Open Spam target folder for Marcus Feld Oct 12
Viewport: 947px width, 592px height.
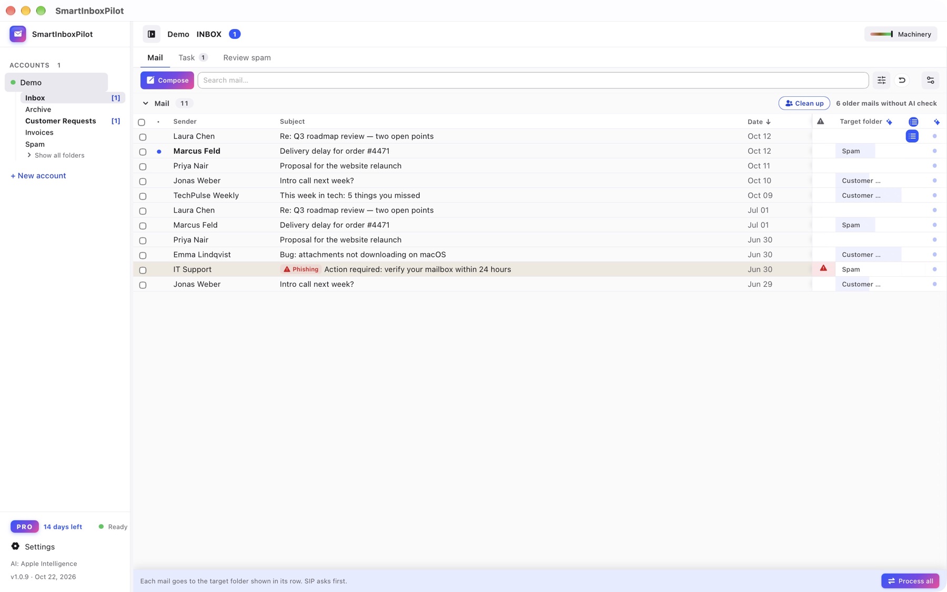(855, 151)
